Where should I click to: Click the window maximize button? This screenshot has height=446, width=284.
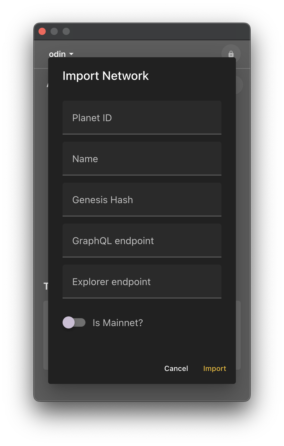coord(66,31)
